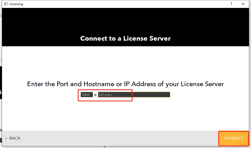The image size is (251, 148).
Task: Click the "Connect to a License Server" heading
Action: [125, 39]
